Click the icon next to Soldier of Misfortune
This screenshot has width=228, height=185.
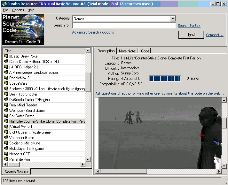coord(6,143)
